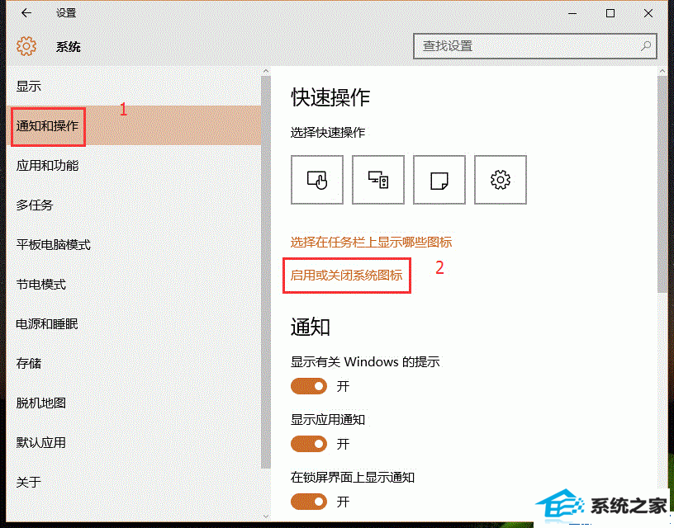The height and width of the screenshot is (528, 674).
Task: Select the Connect display quick action tile
Action: tap(378, 180)
